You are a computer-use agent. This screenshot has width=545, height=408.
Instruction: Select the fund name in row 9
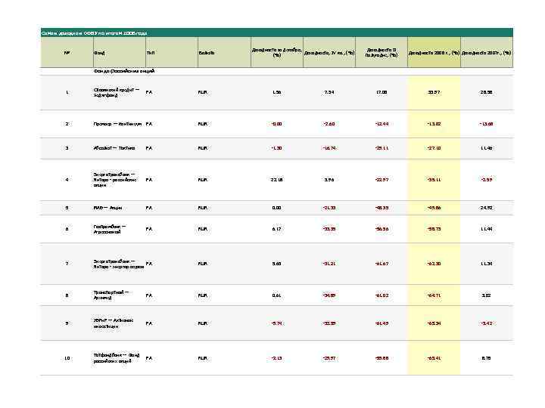click(114, 323)
